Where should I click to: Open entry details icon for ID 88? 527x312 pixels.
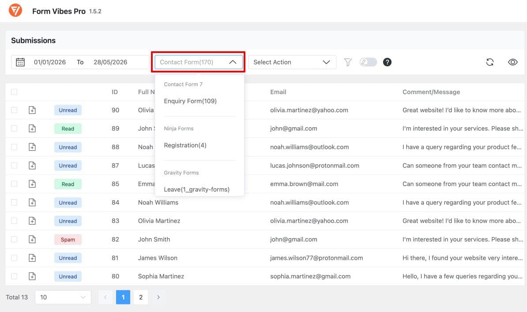coord(32,147)
